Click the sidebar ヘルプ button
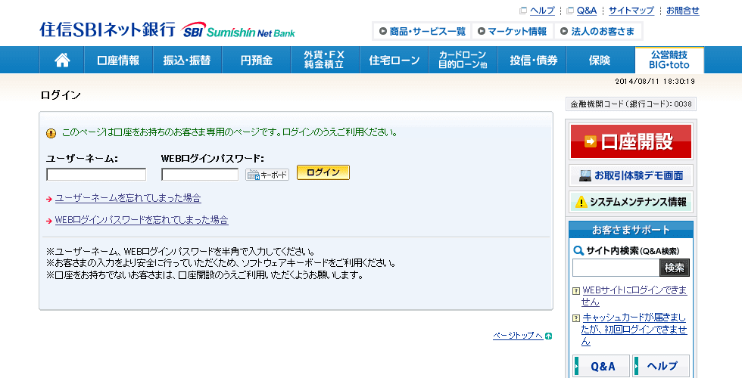This screenshot has width=742, height=378. tap(660, 366)
